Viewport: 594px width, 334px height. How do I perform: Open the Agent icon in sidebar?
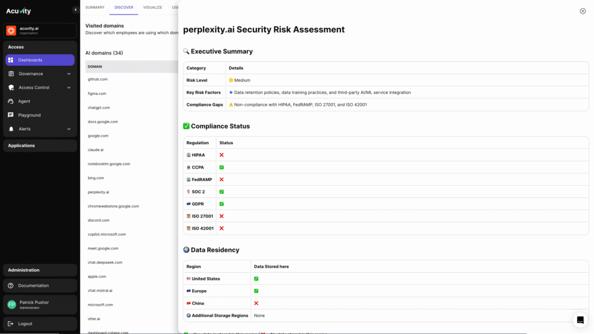coord(11,101)
